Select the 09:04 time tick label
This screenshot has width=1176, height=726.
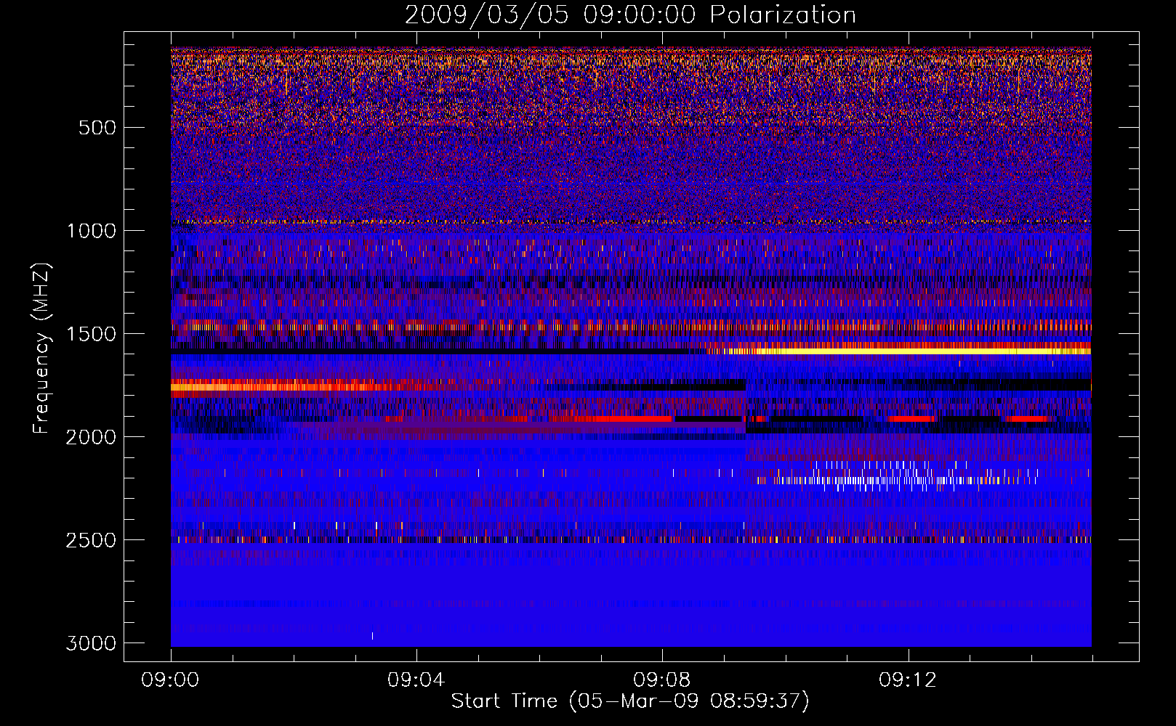click(416, 680)
